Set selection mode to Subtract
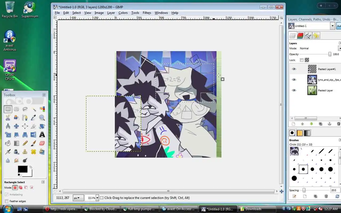 tap(26, 187)
